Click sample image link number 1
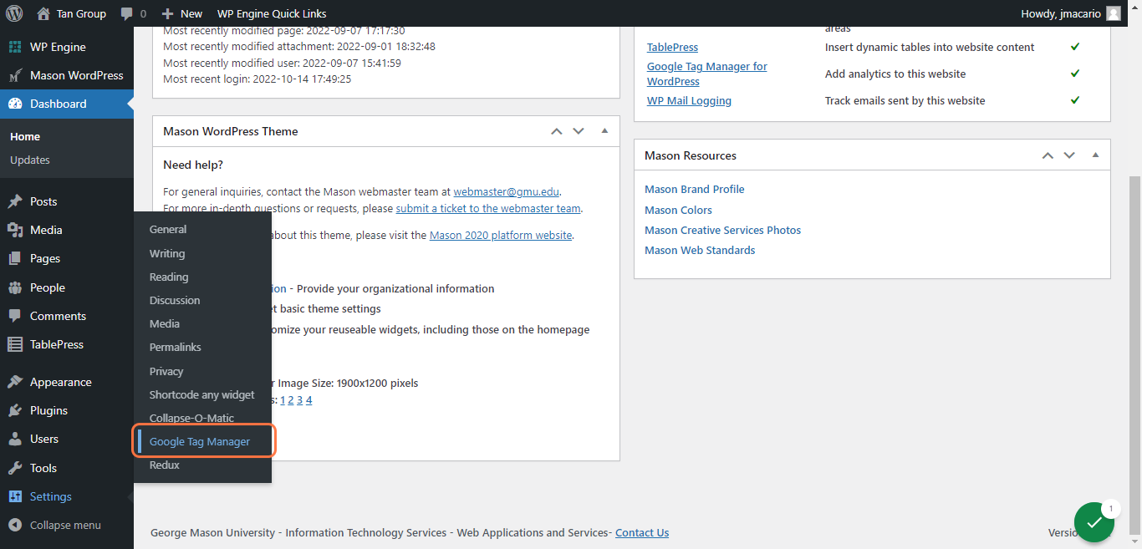The width and height of the screenshot is (1142, 549). click(282, 400)
